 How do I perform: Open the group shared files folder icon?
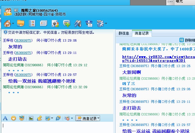pyautogui.click(x=21, y=23)
